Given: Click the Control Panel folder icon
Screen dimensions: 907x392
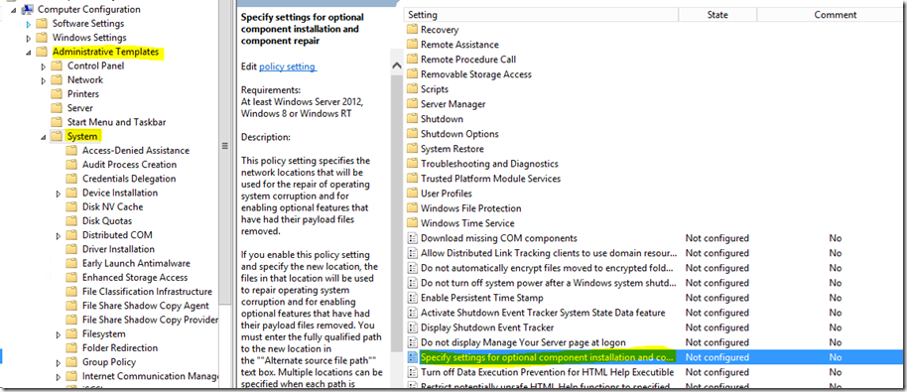Looking at the screenshot, I should [x=57, y=65].
